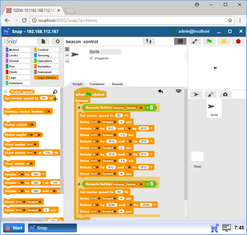The width and height of the screenshot is (247, 235).
Task: Take a camera snapshot for new sprite
Action: pos(225,94)
